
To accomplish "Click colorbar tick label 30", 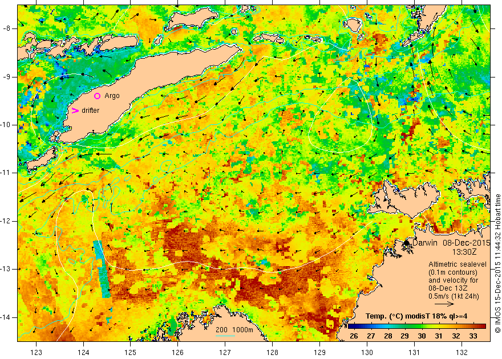I will (x=422, y=336).
